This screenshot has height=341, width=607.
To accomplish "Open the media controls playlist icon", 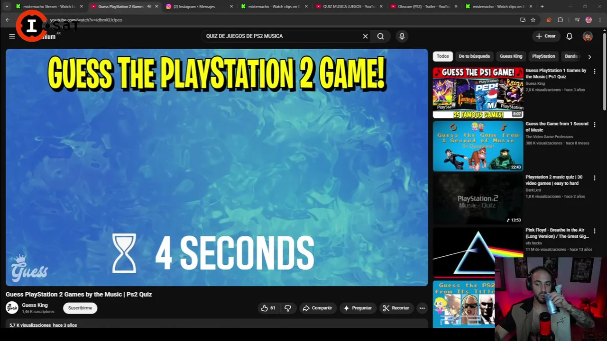I will pos(577,20).
